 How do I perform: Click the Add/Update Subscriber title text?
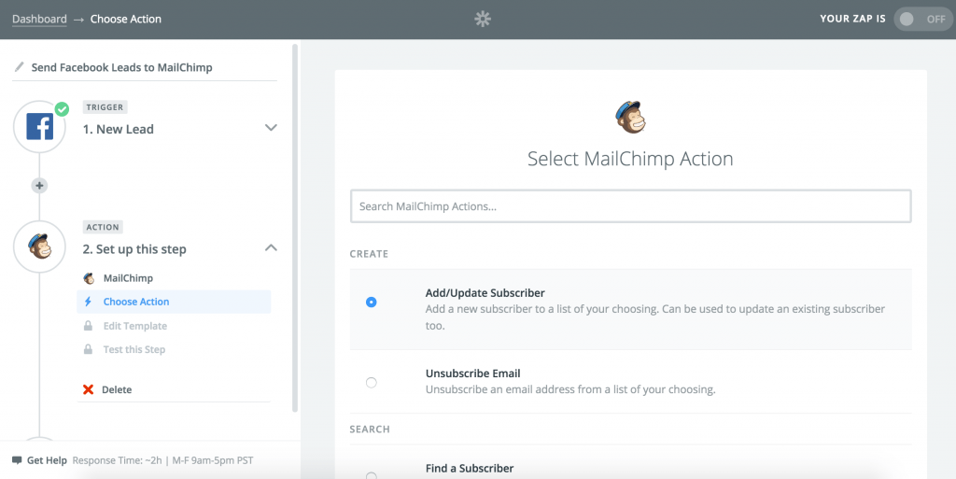tap(485, 292)
